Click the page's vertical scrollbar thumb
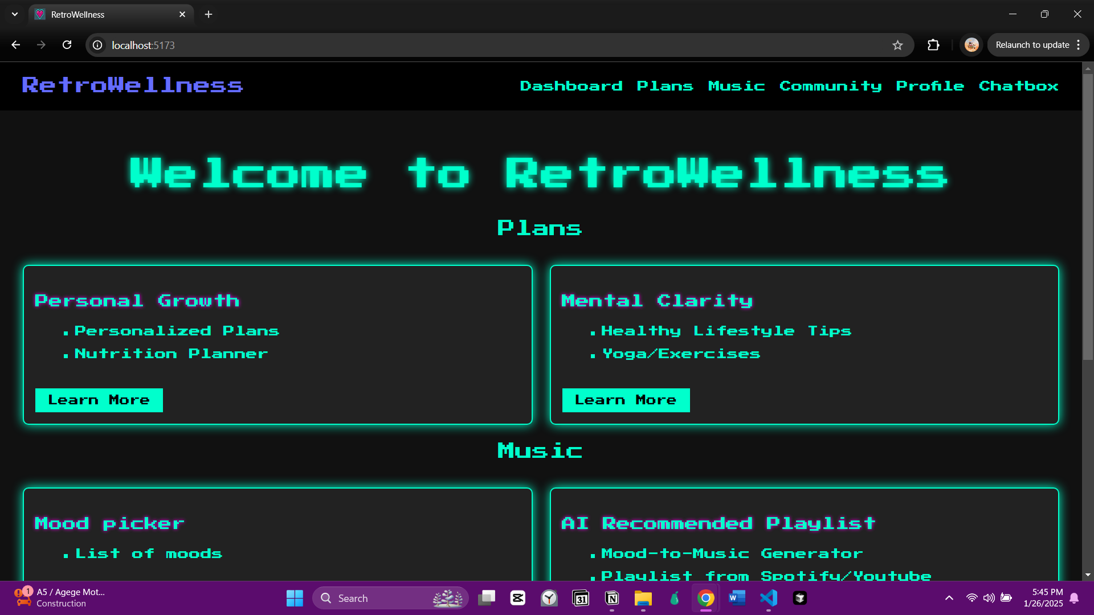The image size is (1094, 615). pos(1088,216)
